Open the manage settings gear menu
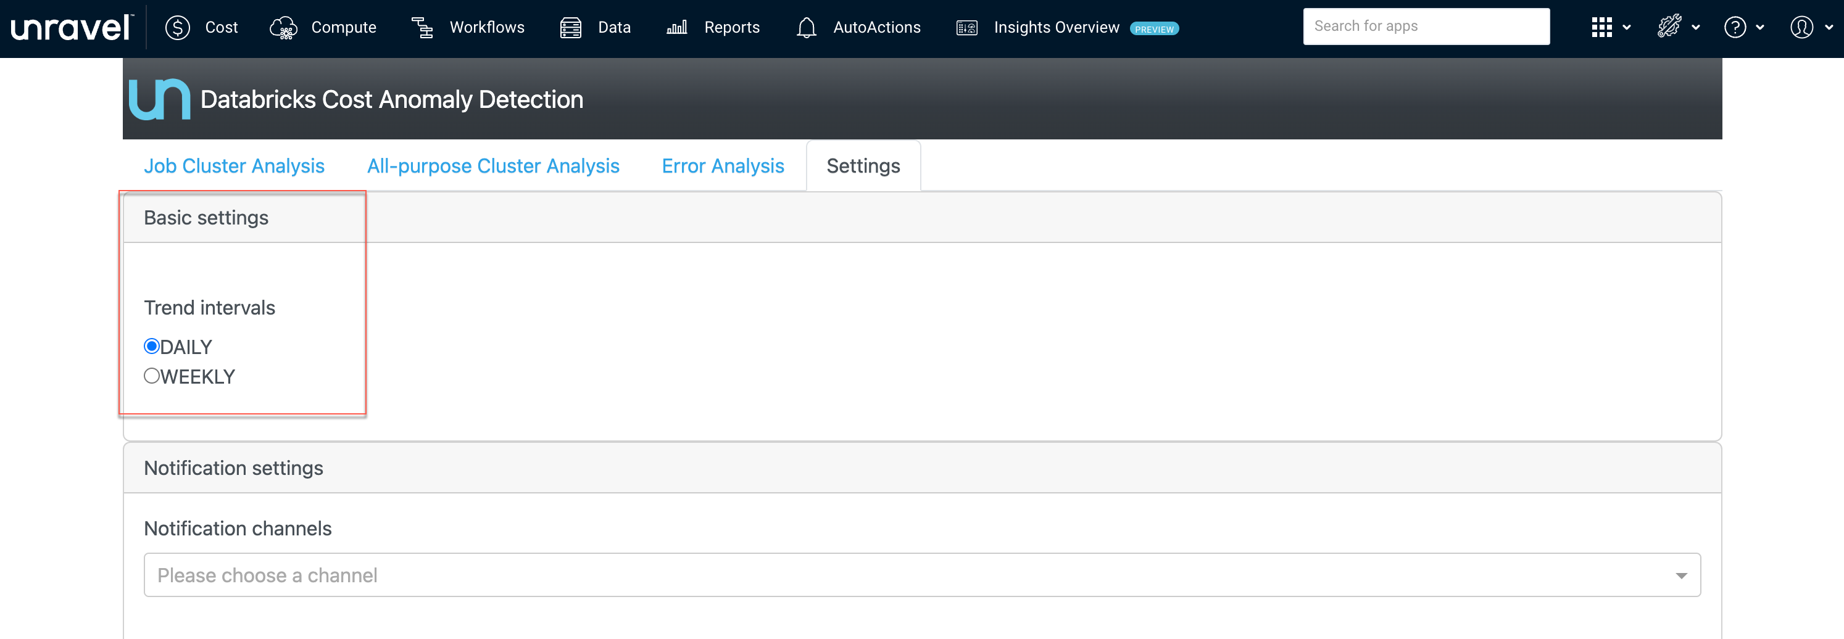1844x639 pixels. pyautogui.click(x=1669, y=28)
